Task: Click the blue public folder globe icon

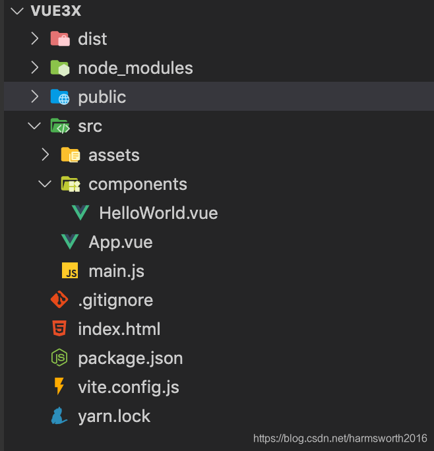Action: click(60, 97)
